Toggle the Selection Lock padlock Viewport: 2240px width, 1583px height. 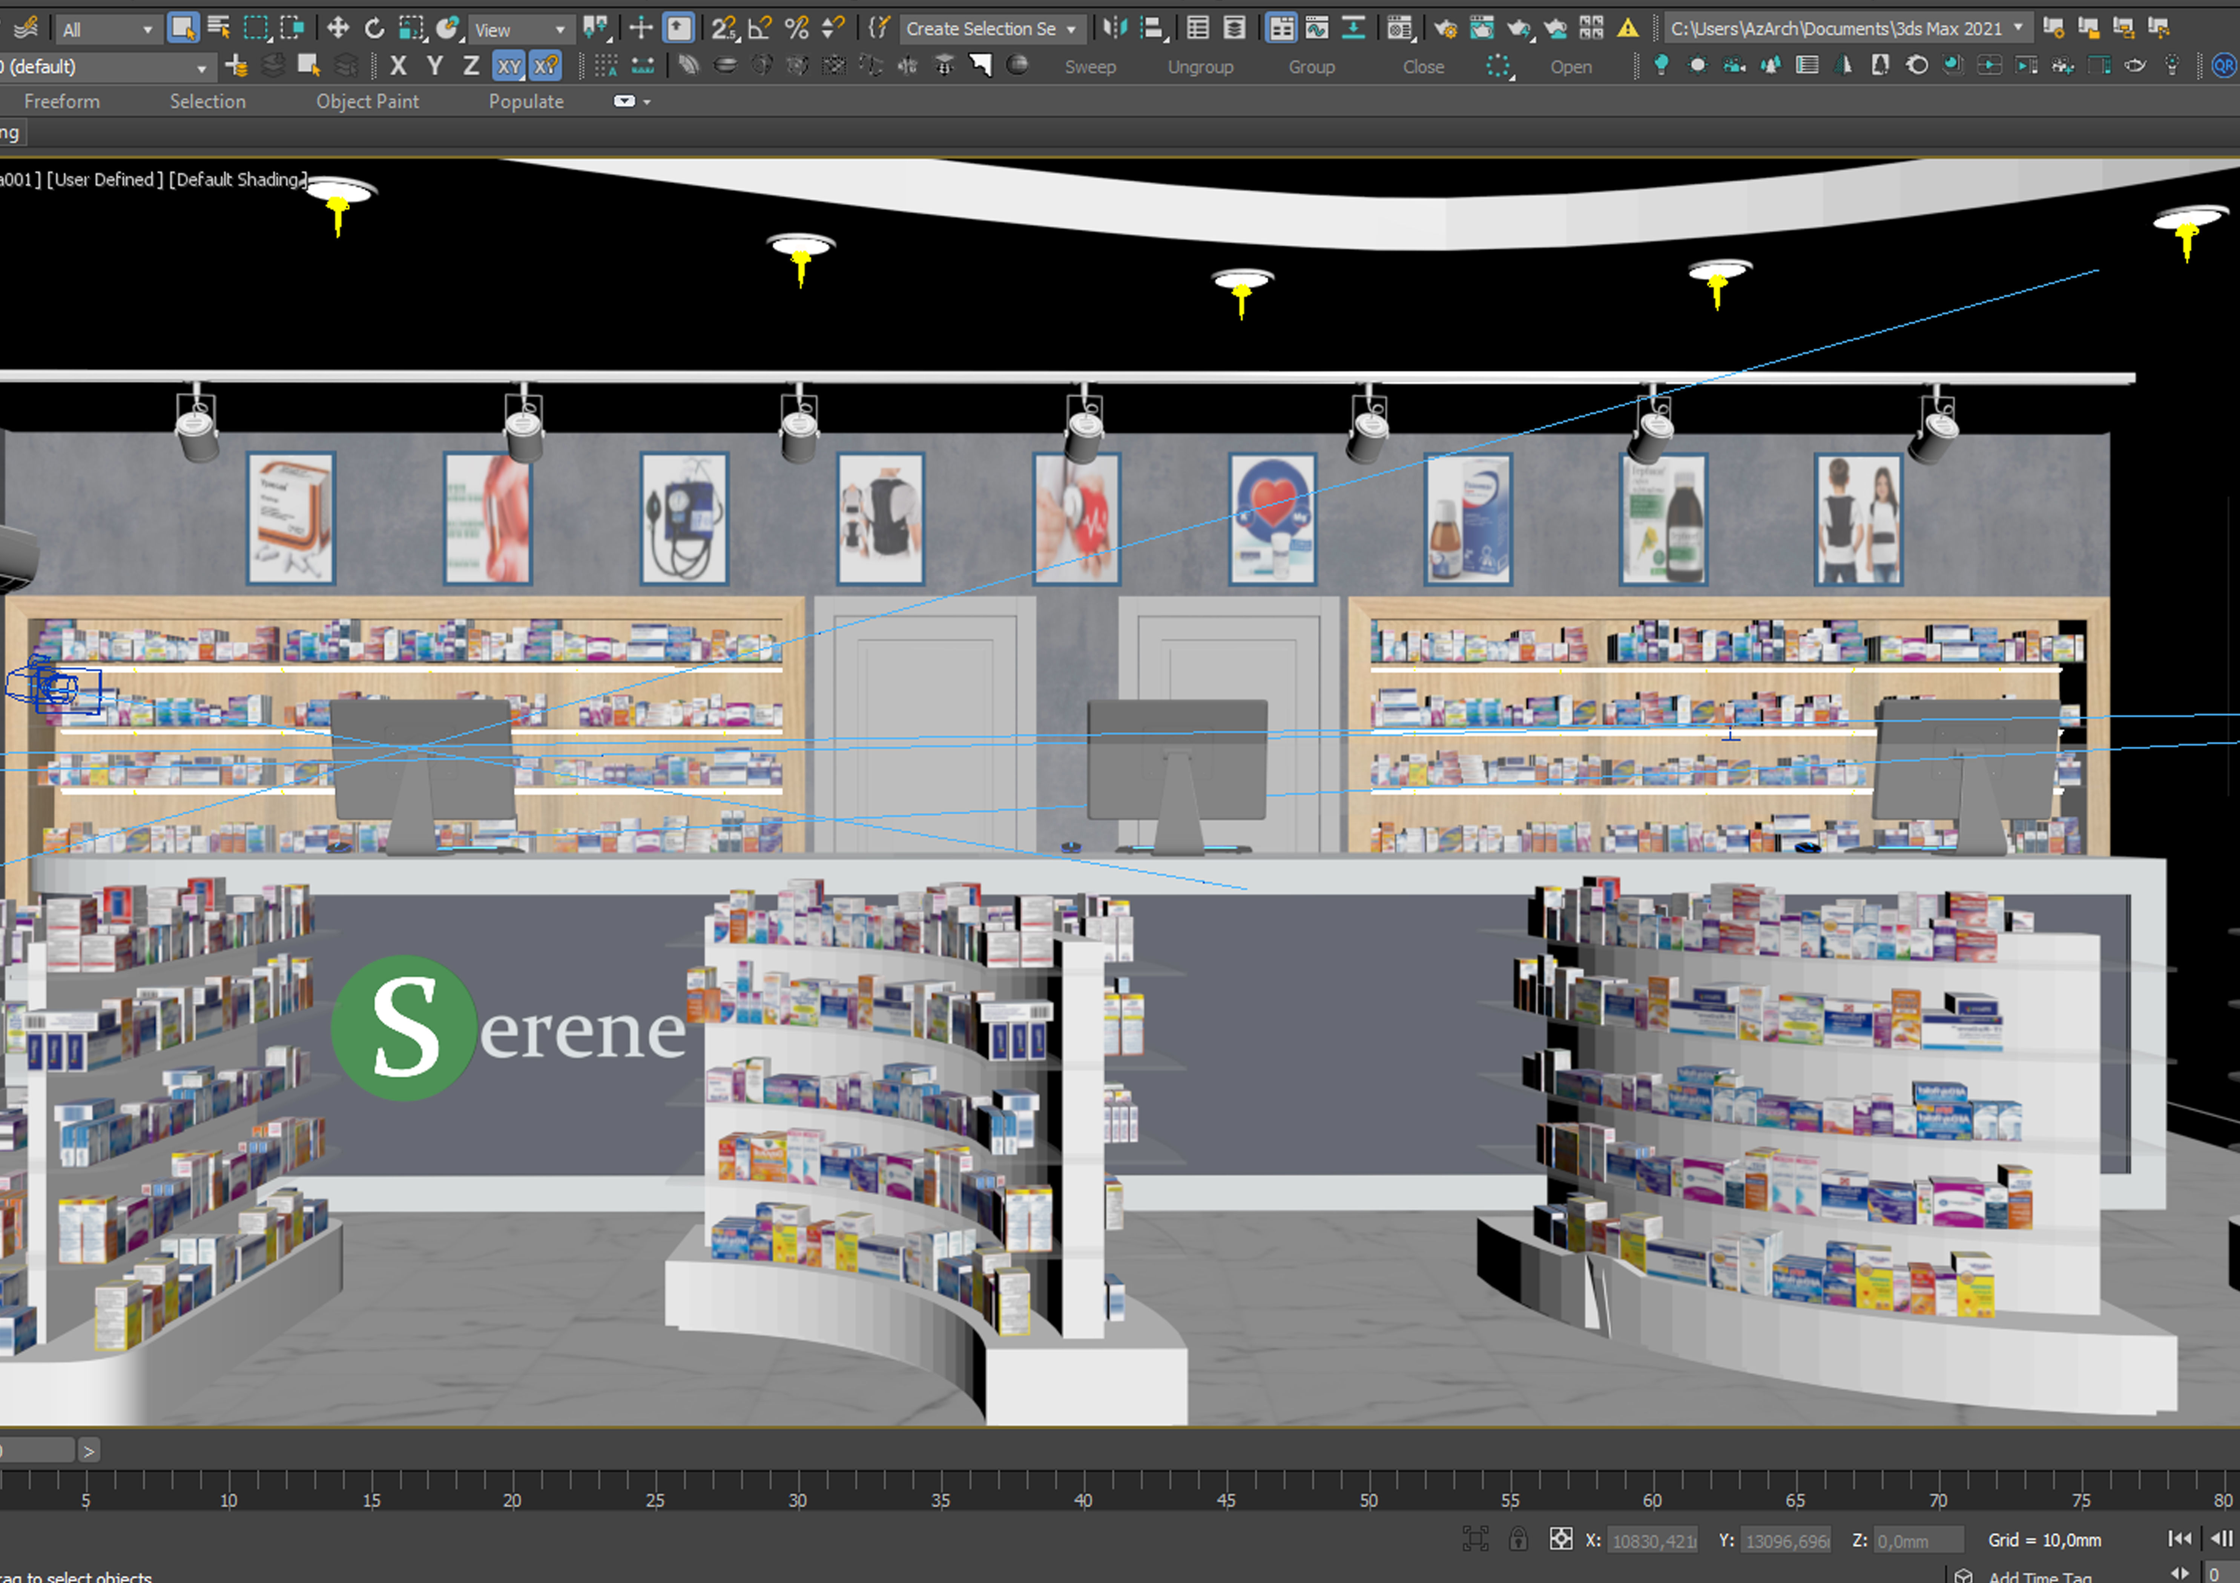[x=1518, y=1539]
